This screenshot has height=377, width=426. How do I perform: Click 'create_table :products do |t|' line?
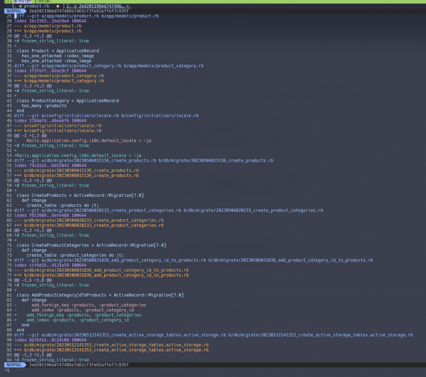(x=63, y=205)
